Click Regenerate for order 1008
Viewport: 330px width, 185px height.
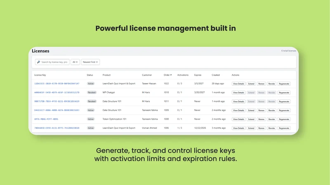284,119
